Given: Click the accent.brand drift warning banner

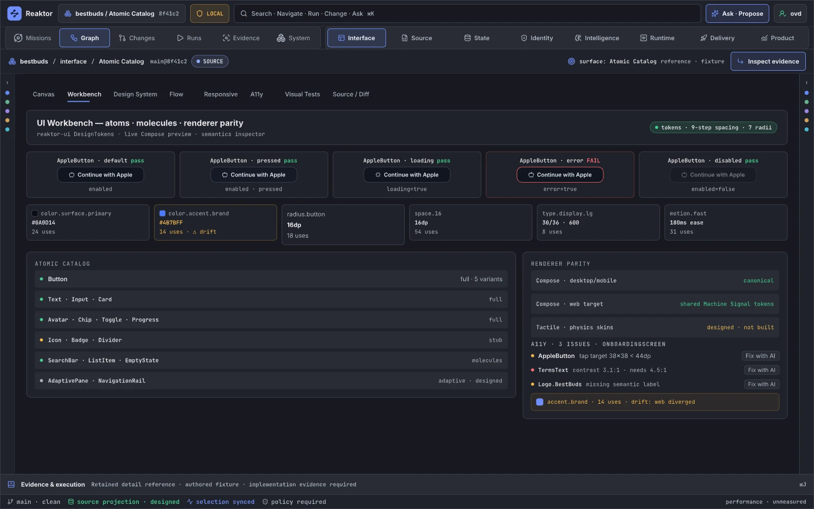Looking at the screenshot, I should tap(655, 402).
